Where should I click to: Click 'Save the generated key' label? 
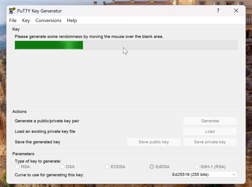[37, 142]
